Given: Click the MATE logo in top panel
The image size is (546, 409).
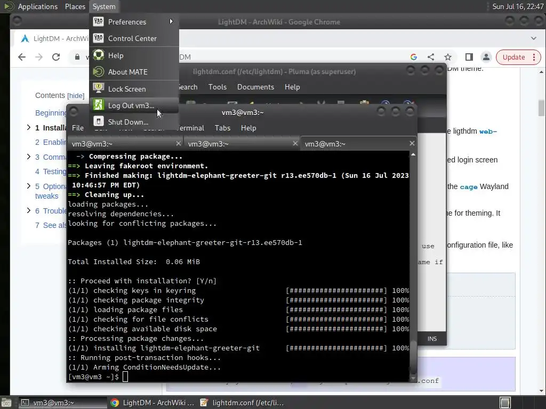Looking at the screenshot, I should 9,6.
